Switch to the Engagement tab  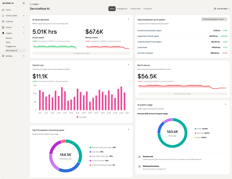[122, 9]
